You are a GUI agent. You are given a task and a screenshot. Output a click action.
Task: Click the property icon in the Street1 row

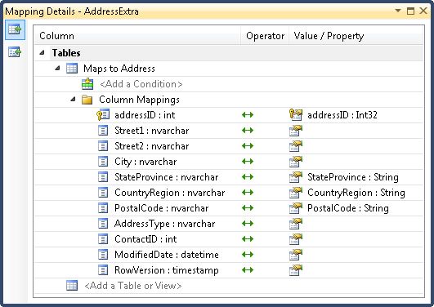point(296,131)
